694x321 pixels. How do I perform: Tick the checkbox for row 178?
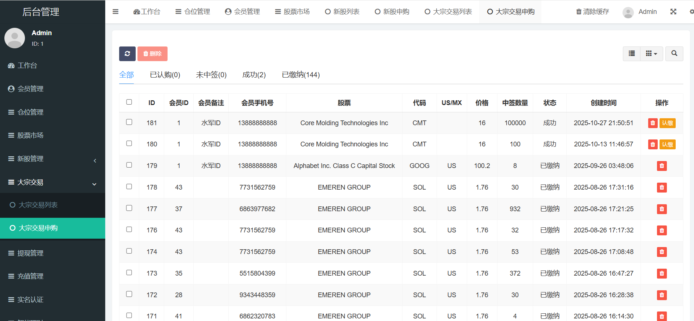(129, 187)
